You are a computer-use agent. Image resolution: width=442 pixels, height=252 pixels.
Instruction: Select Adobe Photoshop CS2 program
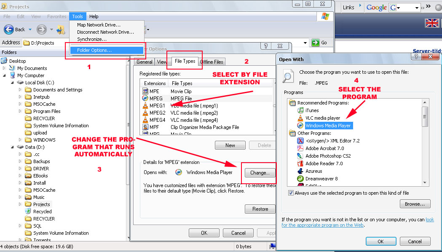pos(328,156)
